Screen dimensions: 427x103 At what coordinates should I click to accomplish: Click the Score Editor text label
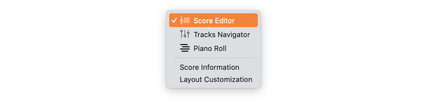point(214,21)
